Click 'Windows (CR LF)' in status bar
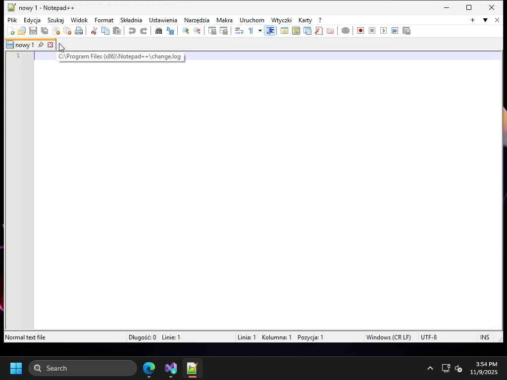This screenshot has height=380, width=507. pyautogui.click(x=388, y=337)
